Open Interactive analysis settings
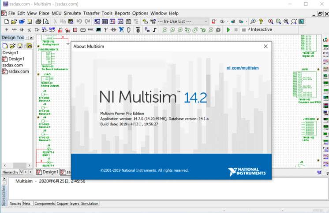 pos(260,29)
